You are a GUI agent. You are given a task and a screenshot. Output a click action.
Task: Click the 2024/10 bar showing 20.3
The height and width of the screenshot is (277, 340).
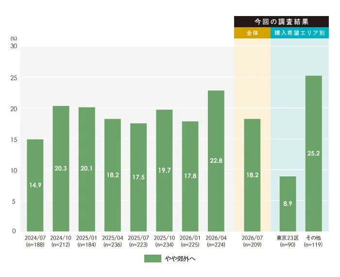(x=61, y=169)
